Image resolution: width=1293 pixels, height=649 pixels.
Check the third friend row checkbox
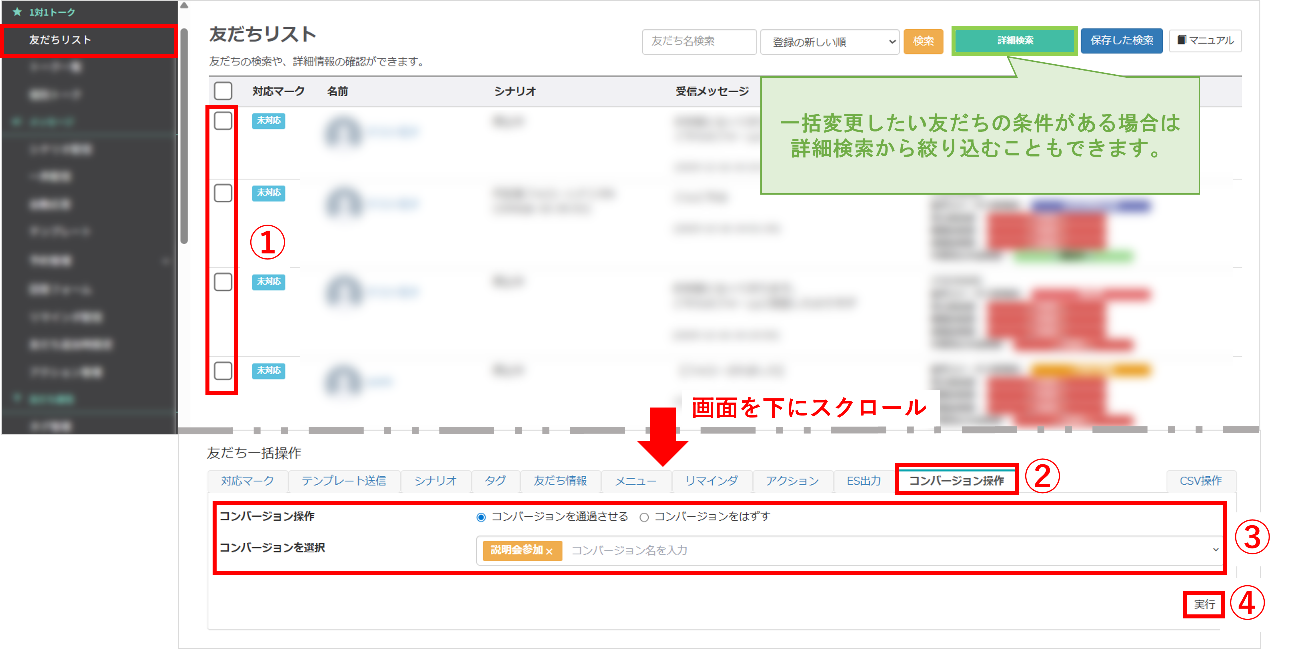coord(223,281)
